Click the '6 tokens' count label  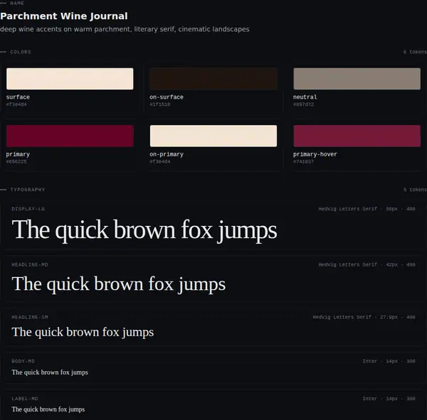pos(415,52)
